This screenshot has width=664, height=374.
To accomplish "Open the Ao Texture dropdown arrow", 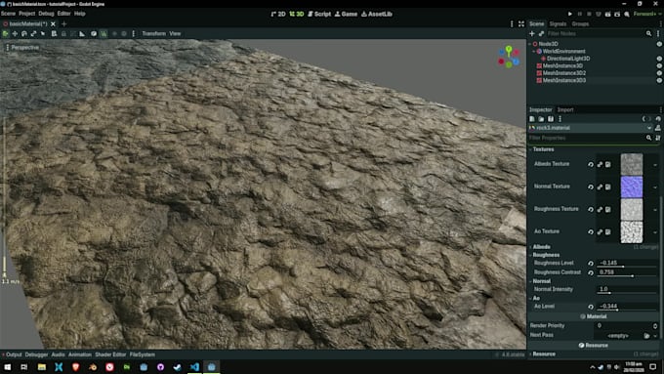I will pyautogui.click(x=655, y=231).
